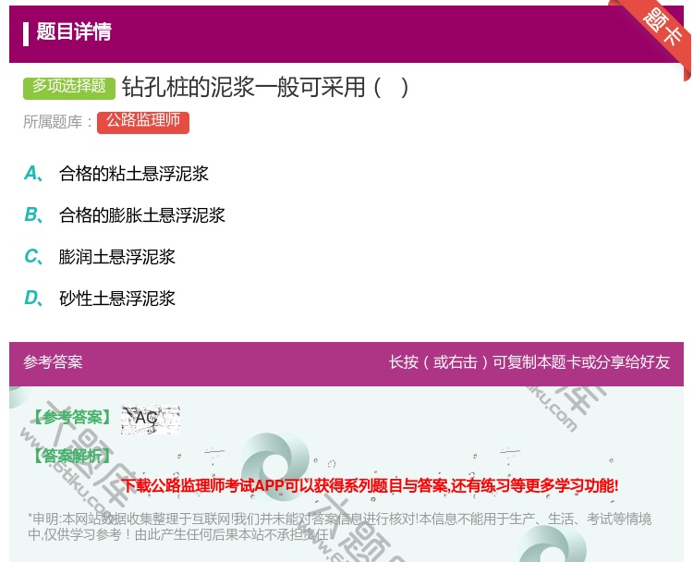
Task: Select option B 合格的膨胀土悬浮泥浆
Action: tap(142, 215)
